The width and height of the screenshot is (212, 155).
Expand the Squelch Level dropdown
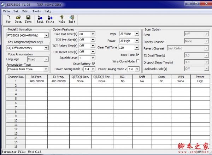[93, 58]
